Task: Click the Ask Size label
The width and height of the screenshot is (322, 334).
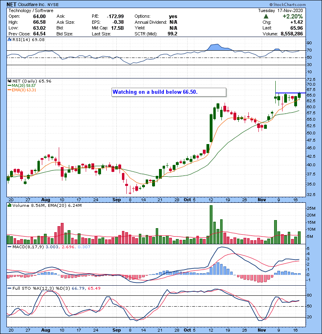Action: 66,22
